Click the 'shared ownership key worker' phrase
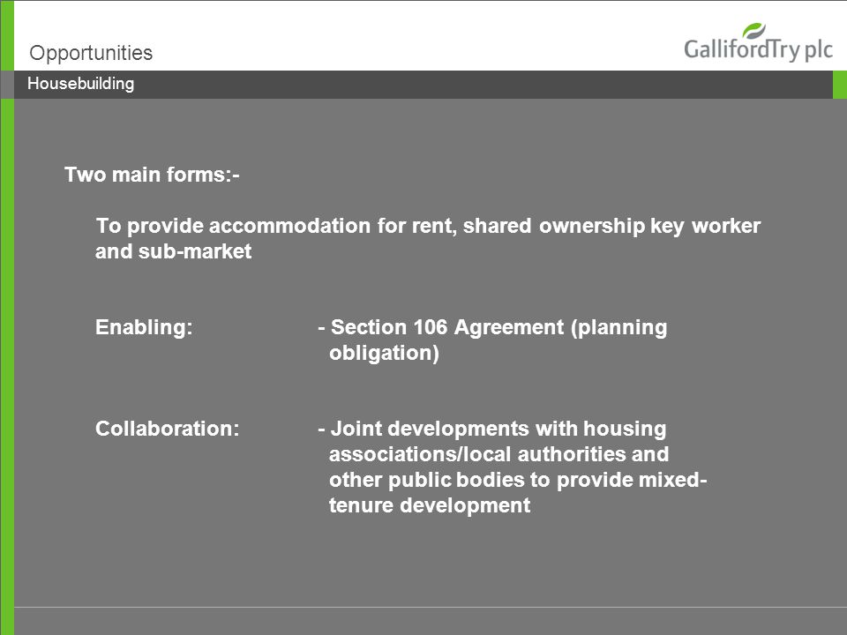Image resolution: width=847 pixels, height=635 pixels. point(611,226)
